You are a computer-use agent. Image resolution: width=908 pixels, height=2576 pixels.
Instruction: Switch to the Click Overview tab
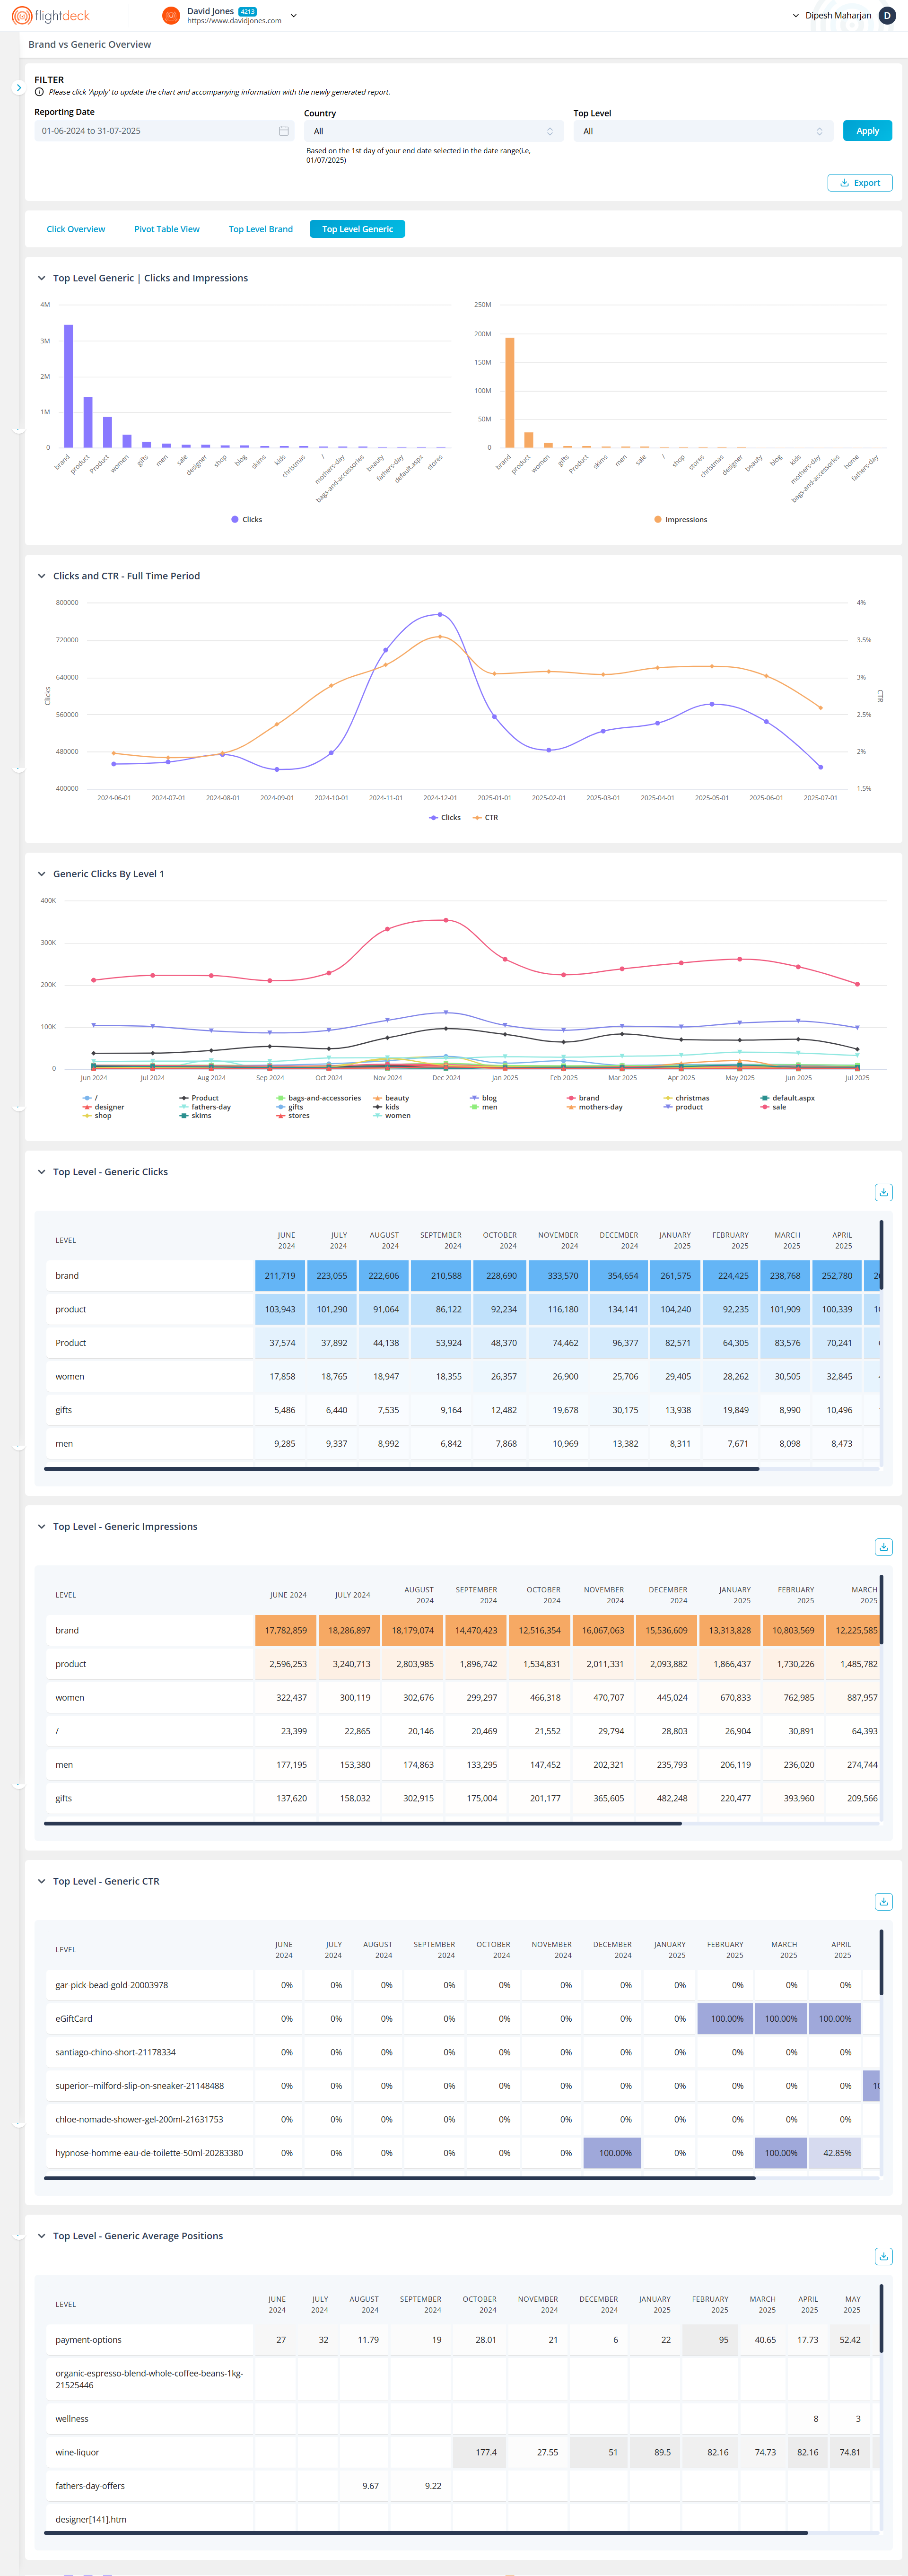pyautogui.click(x=76, y=229)
